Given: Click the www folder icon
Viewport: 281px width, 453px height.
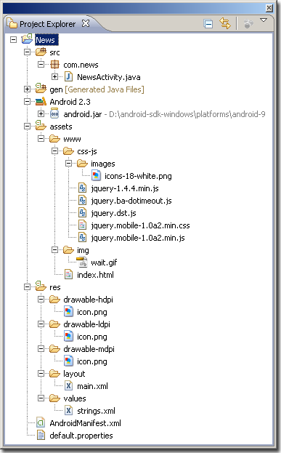Looking at the screenshot, I should pyautogui.click(x=54, y=139).
